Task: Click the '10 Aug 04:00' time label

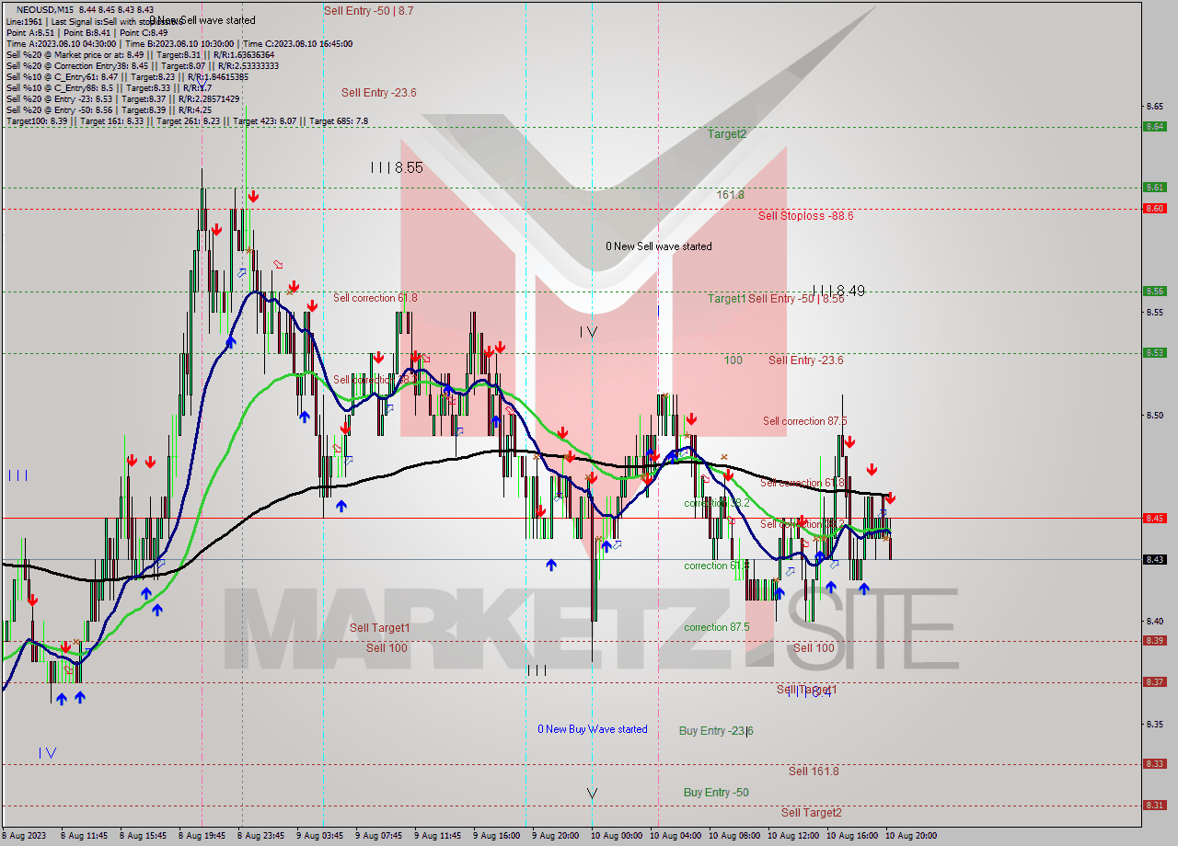Action: click(x=675, y=836)
